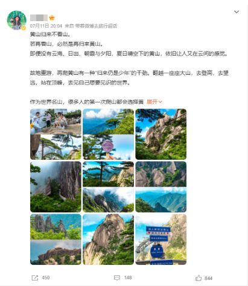Open photo with blue signposts and cable car
The width and height of the screenshot is (248, 286).
pos(161,240)
